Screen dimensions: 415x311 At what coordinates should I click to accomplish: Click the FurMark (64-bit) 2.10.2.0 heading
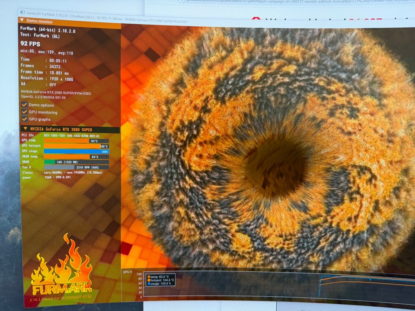tap(48, 29)
